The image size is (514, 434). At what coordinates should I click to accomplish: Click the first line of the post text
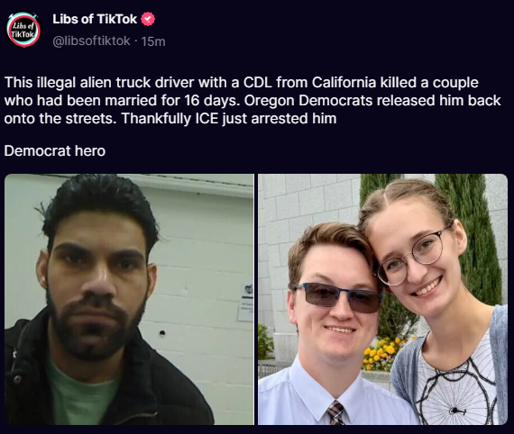tap(242, 83)
